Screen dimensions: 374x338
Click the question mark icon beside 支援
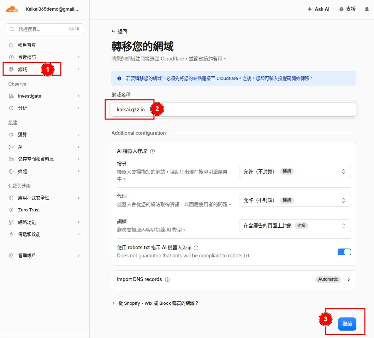(341, 9)
